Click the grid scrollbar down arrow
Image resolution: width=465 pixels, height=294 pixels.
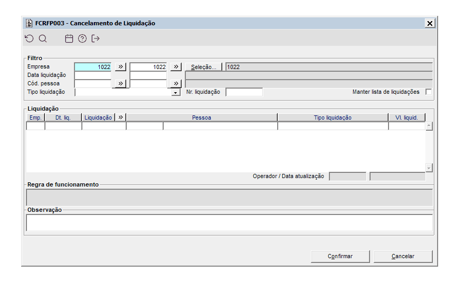(429, 168)
